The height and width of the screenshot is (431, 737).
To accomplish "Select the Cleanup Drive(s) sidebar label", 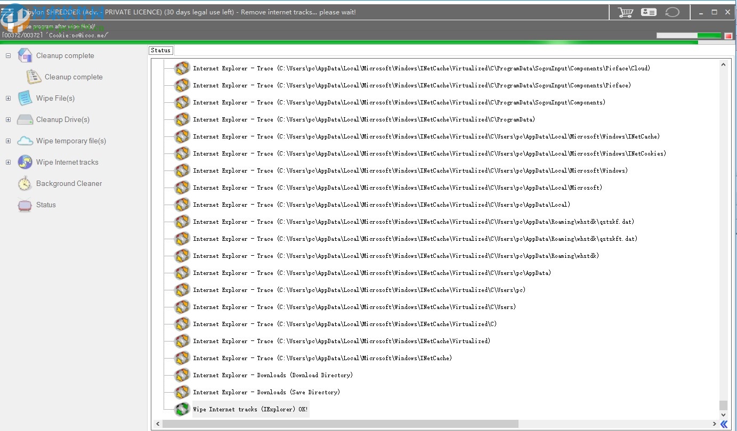I will (63, 119).
